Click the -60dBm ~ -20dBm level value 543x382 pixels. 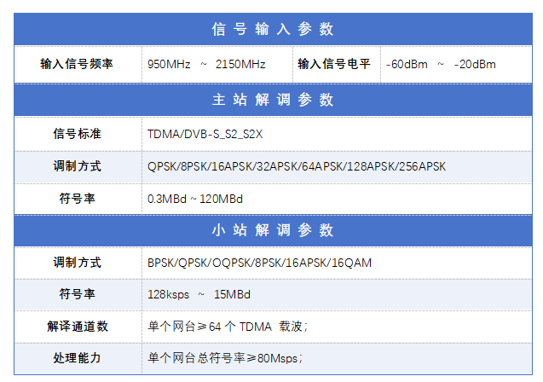tap(441, 64)
